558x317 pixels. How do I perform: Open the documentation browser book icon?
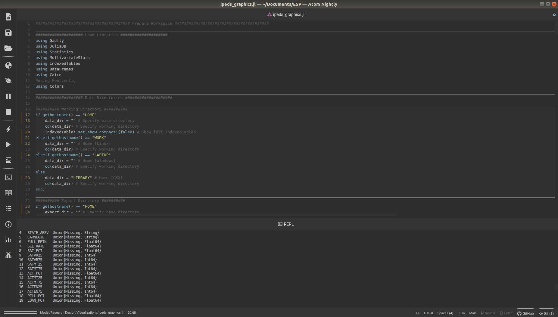coord(8,193)
